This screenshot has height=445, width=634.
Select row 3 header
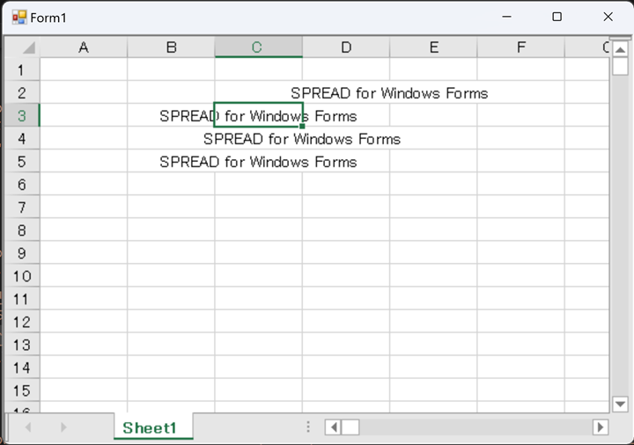click(x=22, y=116)
